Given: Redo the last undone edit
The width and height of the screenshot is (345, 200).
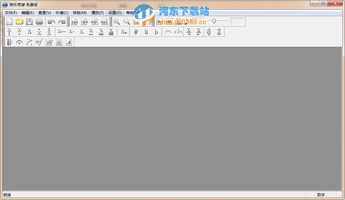Looking at the screenshot, I should [x=62, y=21].
